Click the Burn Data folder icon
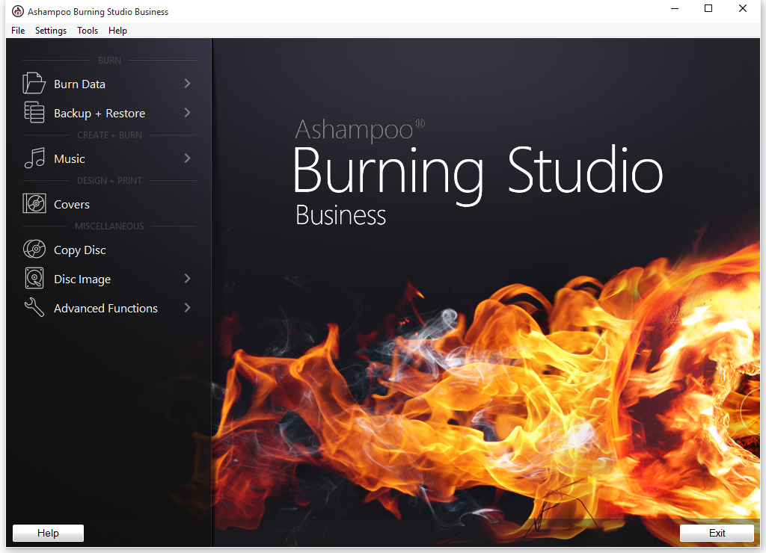 [34, 84]
